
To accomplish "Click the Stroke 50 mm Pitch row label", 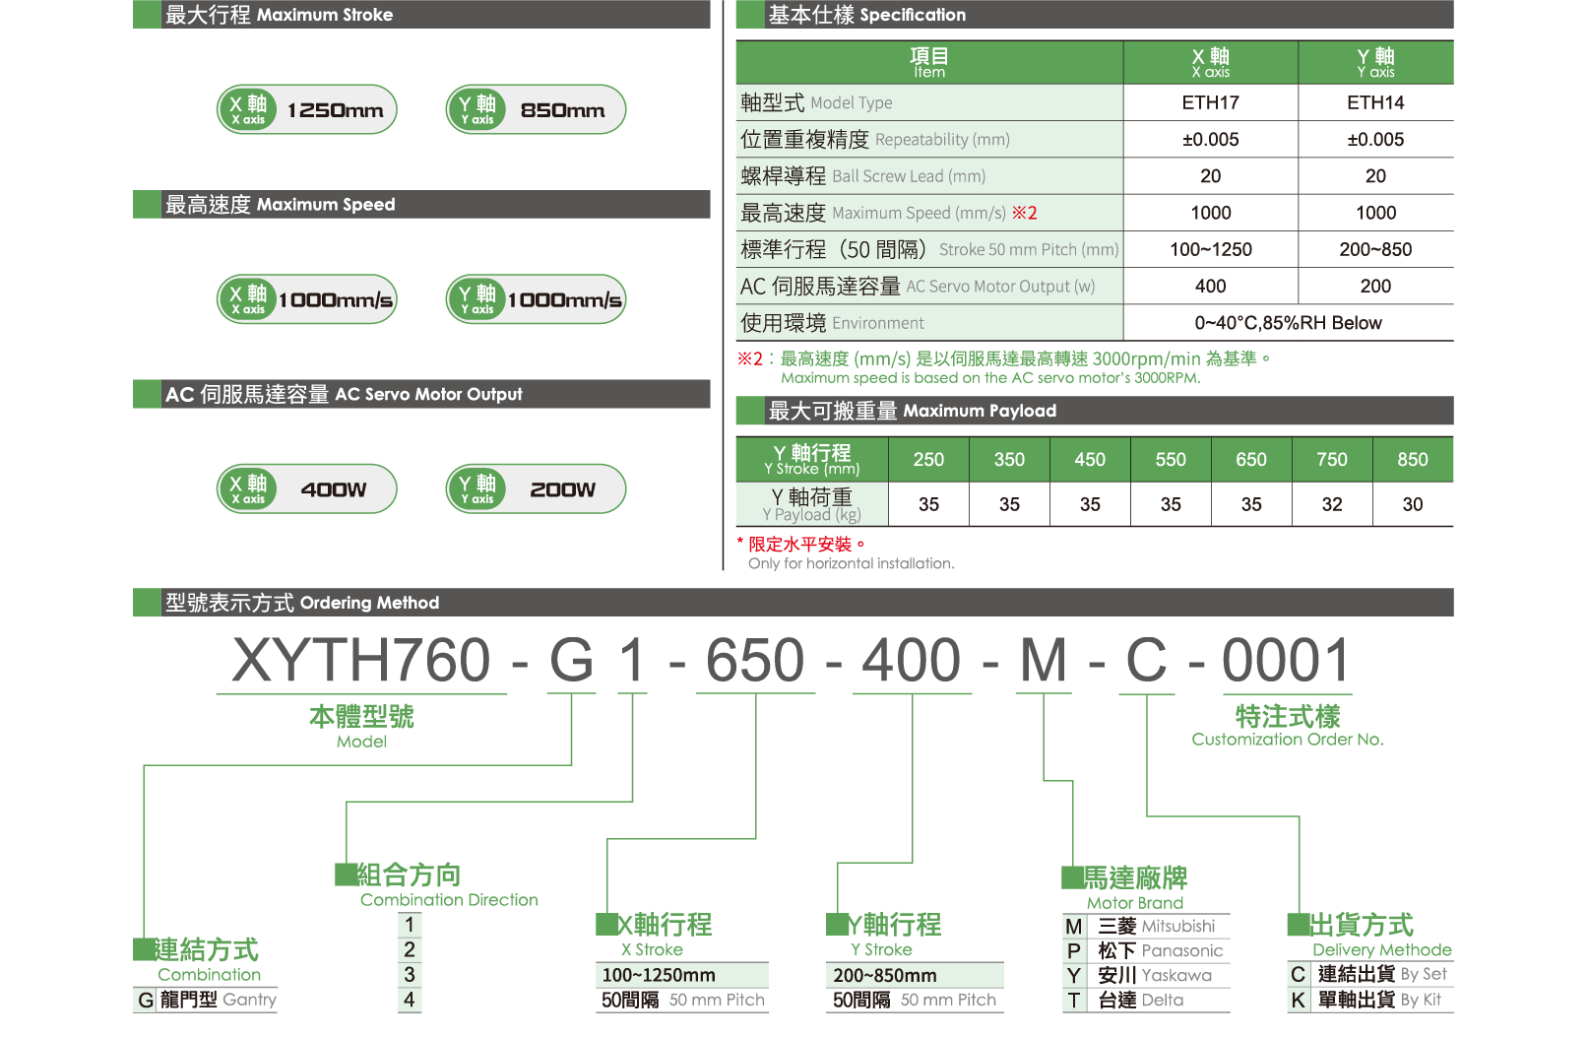I will click(x=929, y=249).
